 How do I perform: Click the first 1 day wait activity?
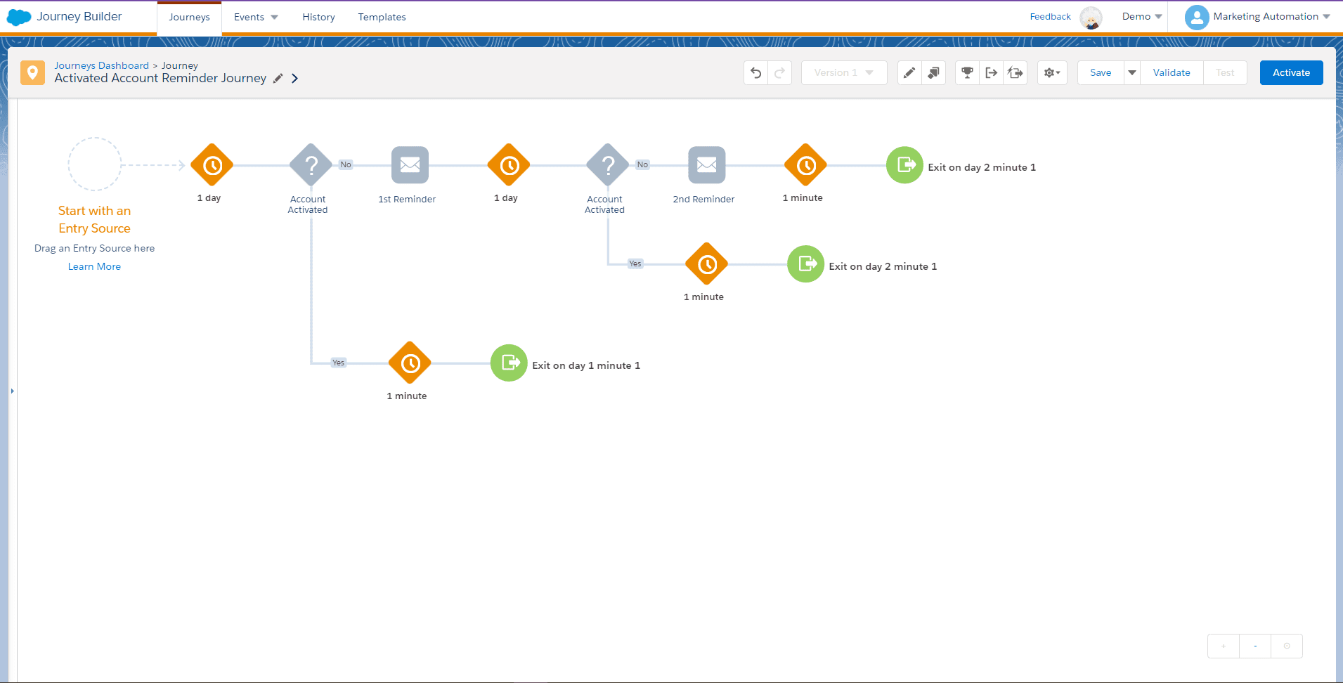coord(212,165)
